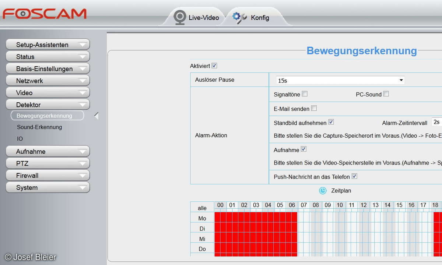Disable the Aktiviert checkbox
Screen dimensions: 442x265
coord(214,66)
